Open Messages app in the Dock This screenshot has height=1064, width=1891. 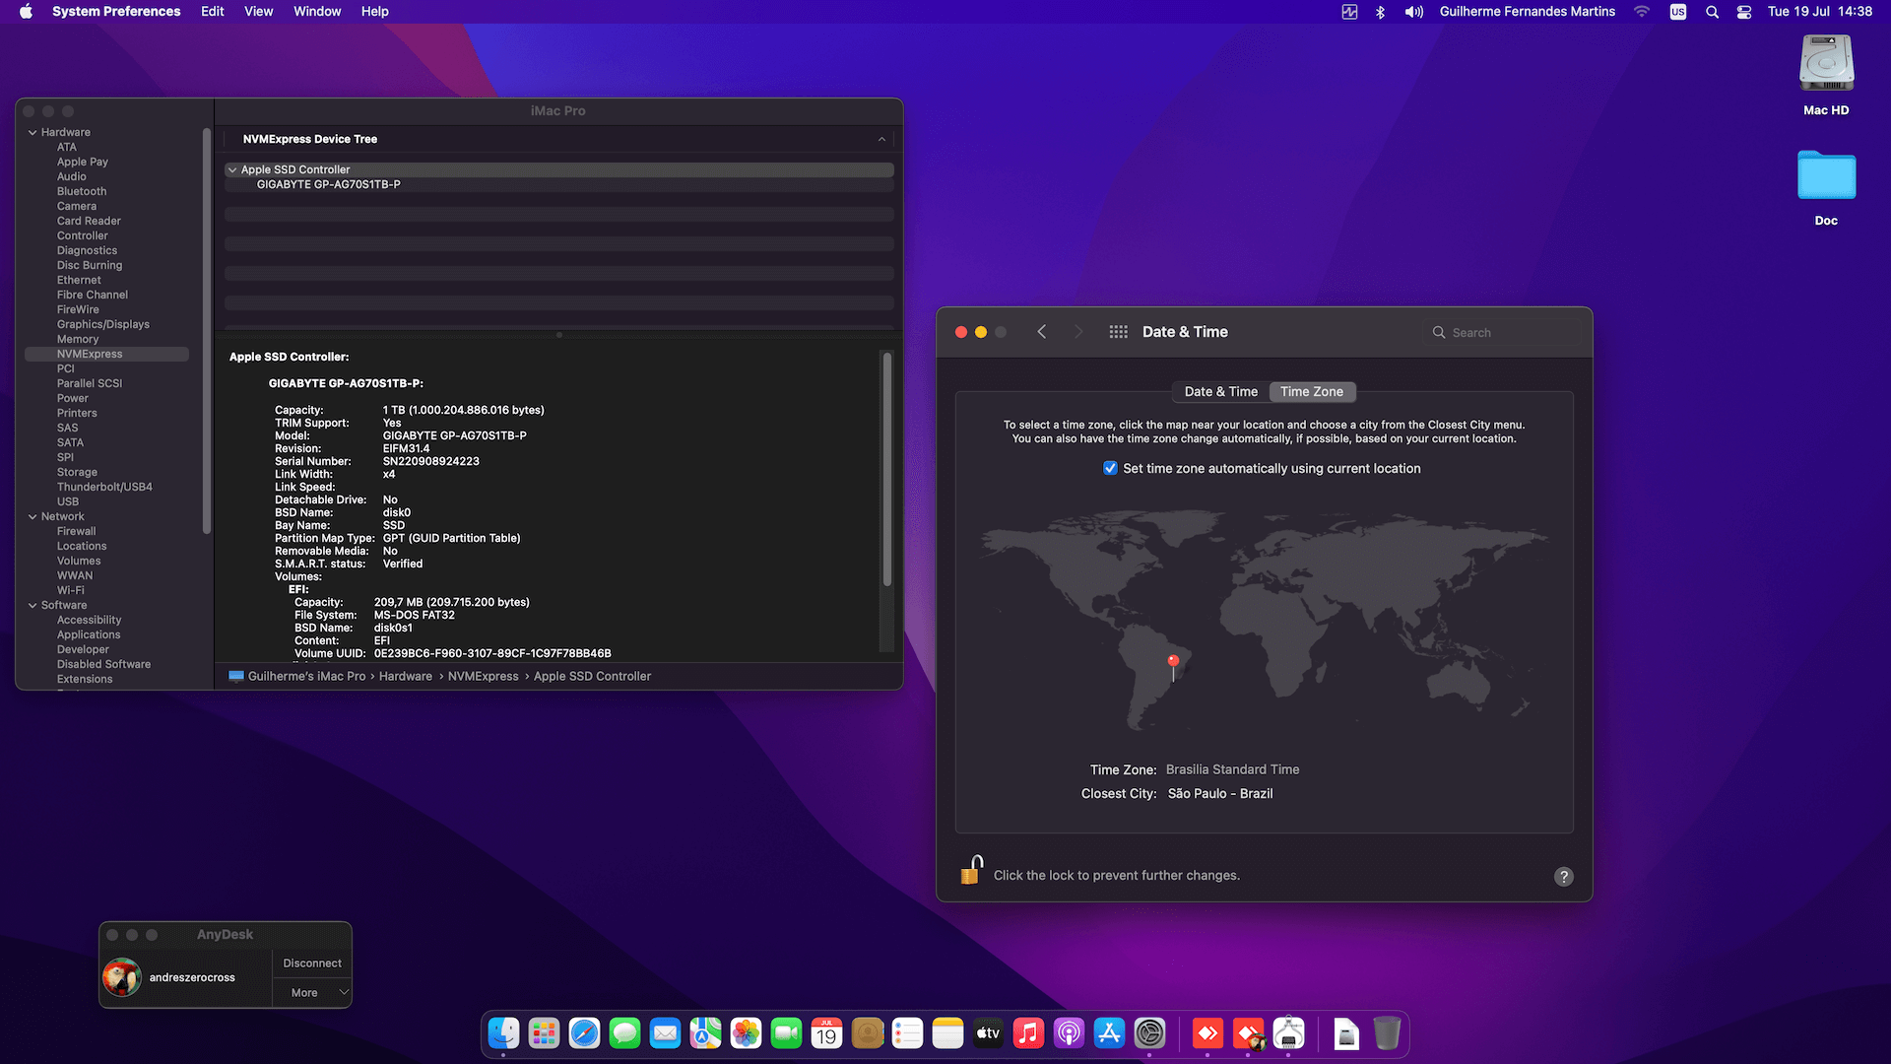click(624, 1033)
